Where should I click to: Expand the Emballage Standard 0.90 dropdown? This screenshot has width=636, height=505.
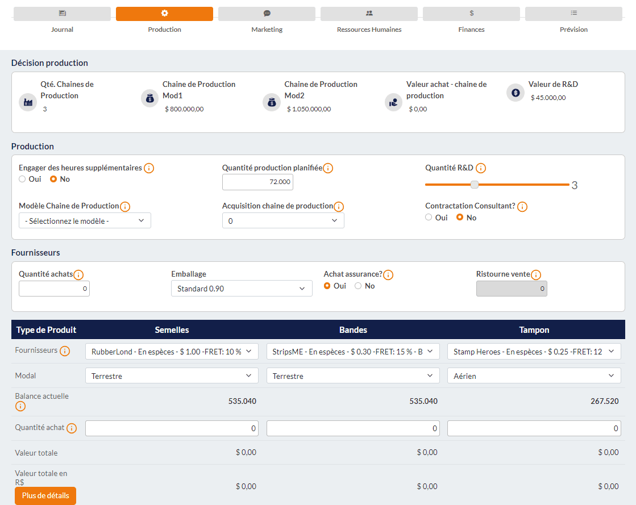(242, 289)
